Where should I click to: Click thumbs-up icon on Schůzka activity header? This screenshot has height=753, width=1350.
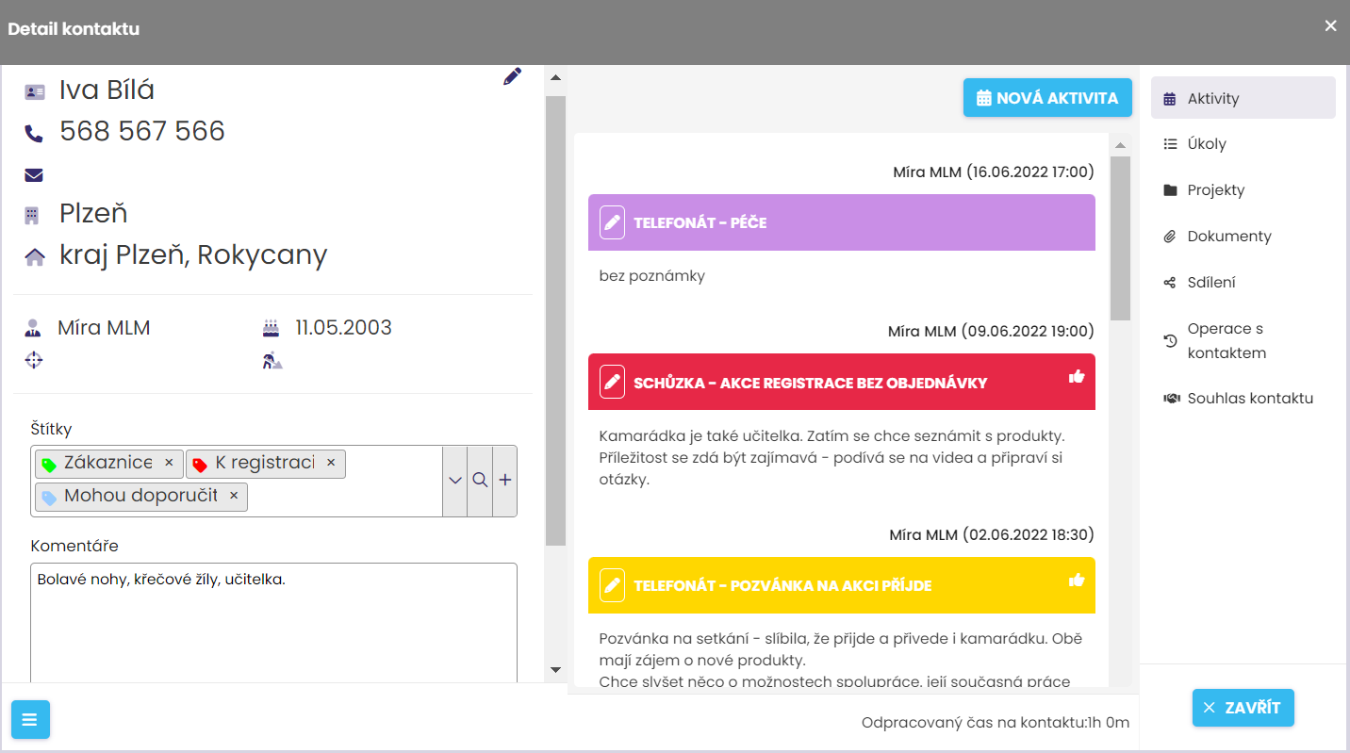click(x=1077, y=377)
